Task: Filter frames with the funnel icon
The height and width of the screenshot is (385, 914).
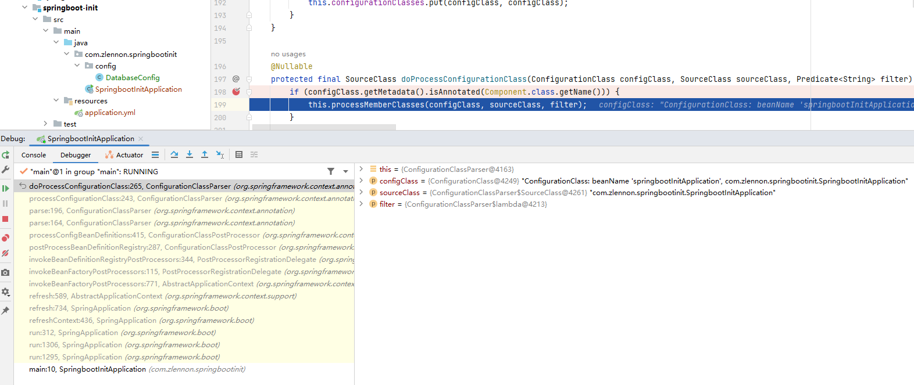Action: click(331, 171)
